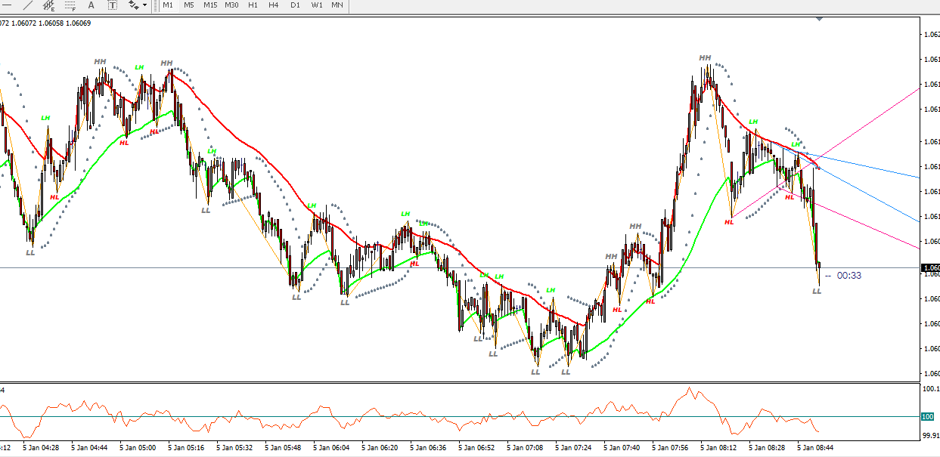The image size is (940, 457).
Task: Switch to M5 timeframe
Action: tap(189, 5)
